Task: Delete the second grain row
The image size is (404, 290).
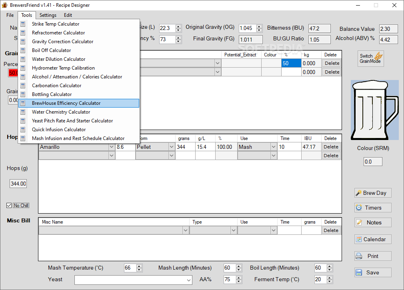Action: (332, 72)
